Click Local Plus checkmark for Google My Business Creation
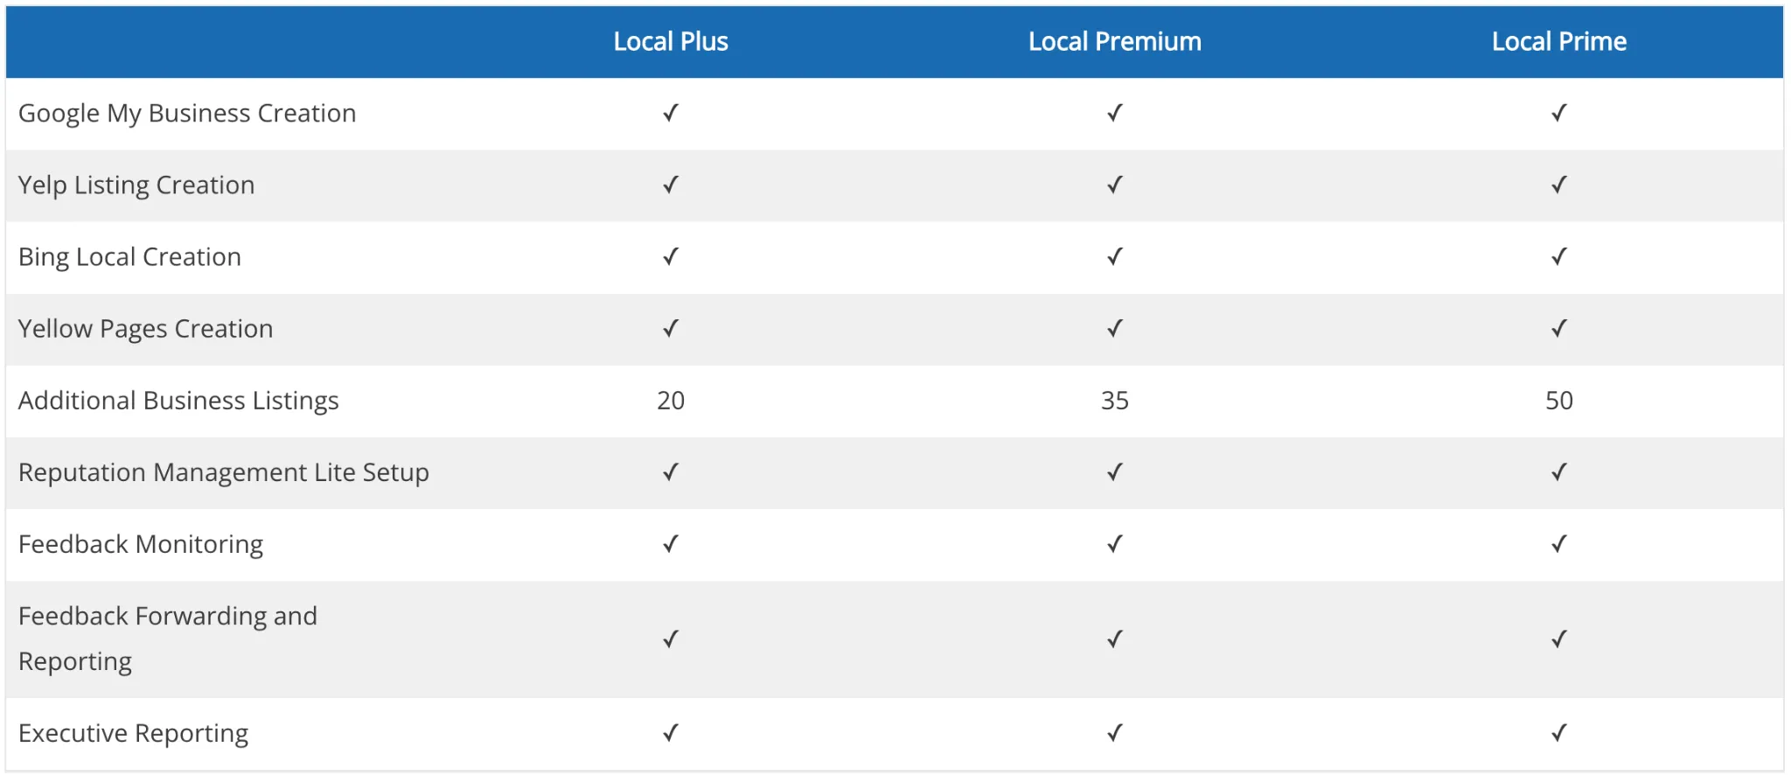The image size is (1791, 775). click(671, 114)
